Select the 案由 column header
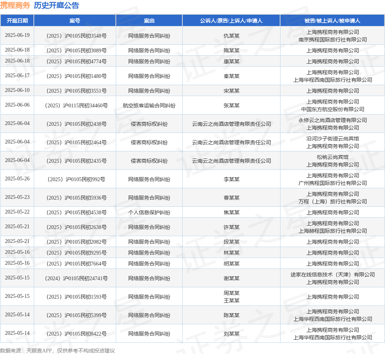The image size is (385, 354). coord(149,21)
